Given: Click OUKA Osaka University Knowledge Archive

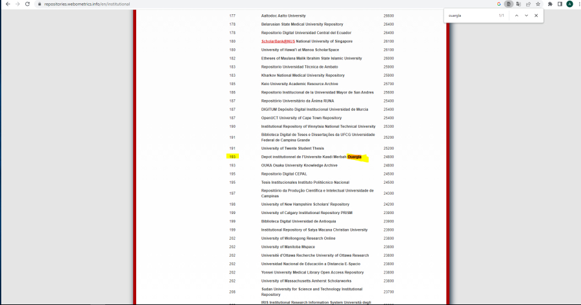Looking at the screenshot, I should pos(299,165).
